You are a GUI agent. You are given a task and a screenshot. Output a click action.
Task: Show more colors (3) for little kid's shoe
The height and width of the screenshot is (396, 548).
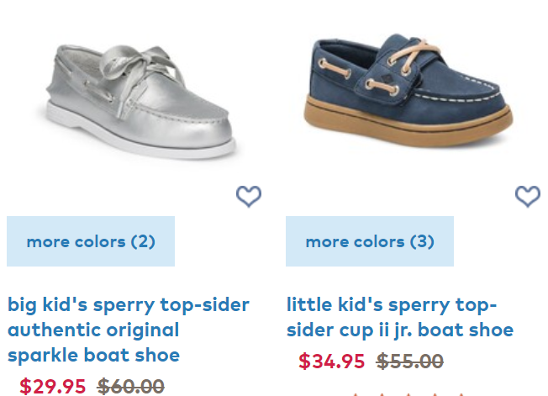pos(370,241)
